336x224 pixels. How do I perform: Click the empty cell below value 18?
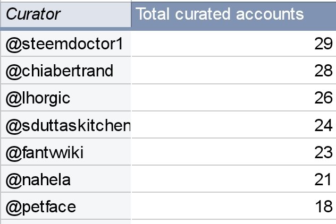point(233,222)
